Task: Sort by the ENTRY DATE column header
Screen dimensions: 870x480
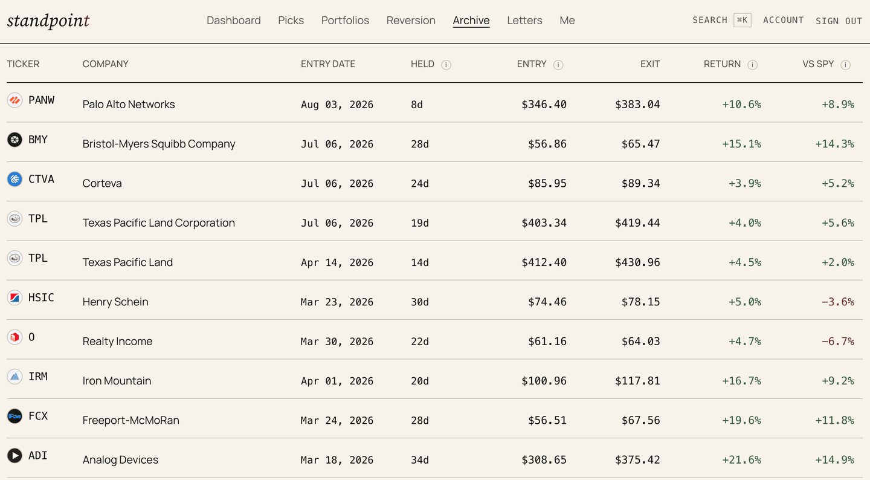Action: pos(328,64)
